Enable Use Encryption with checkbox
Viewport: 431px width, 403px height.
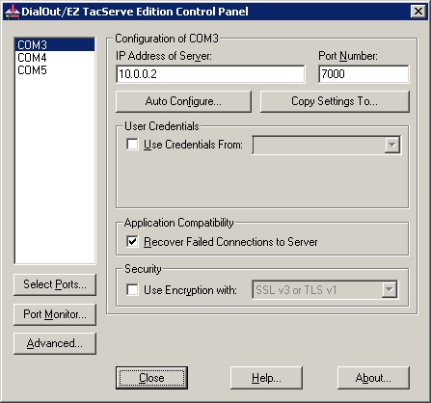click(132, 290)
